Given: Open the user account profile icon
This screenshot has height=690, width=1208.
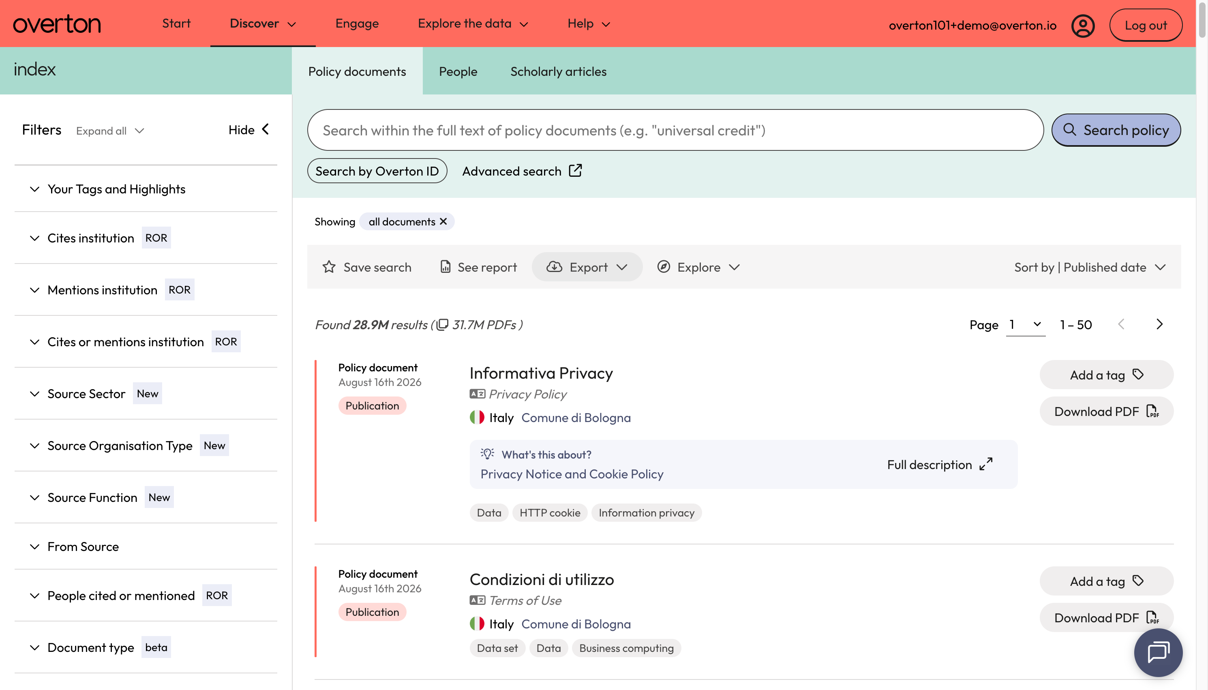Looking at the screenshot, I should [x=1082, y=25].
